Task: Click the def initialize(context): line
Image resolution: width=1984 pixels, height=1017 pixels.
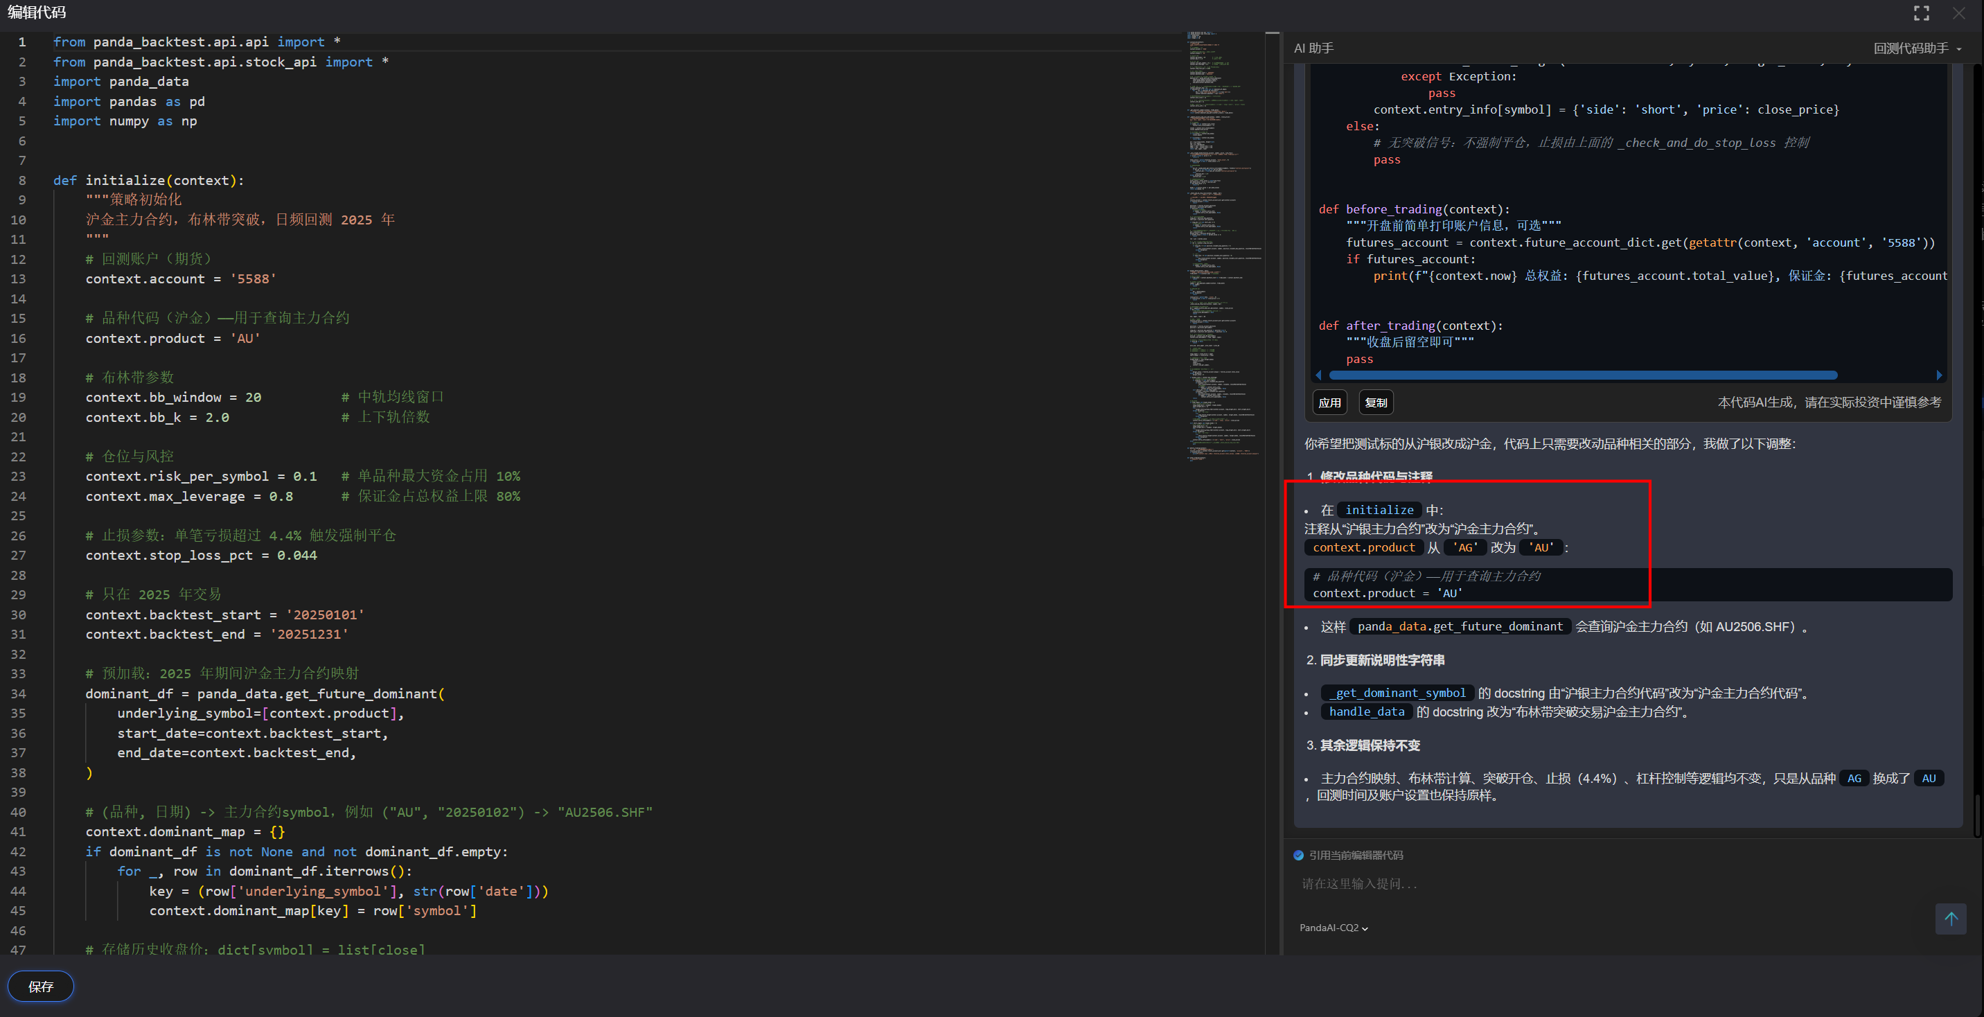Action: 149,180
